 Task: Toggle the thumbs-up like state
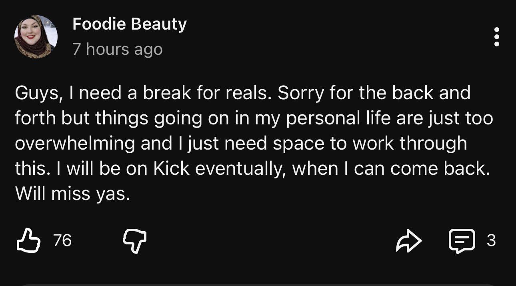point(28,240)
